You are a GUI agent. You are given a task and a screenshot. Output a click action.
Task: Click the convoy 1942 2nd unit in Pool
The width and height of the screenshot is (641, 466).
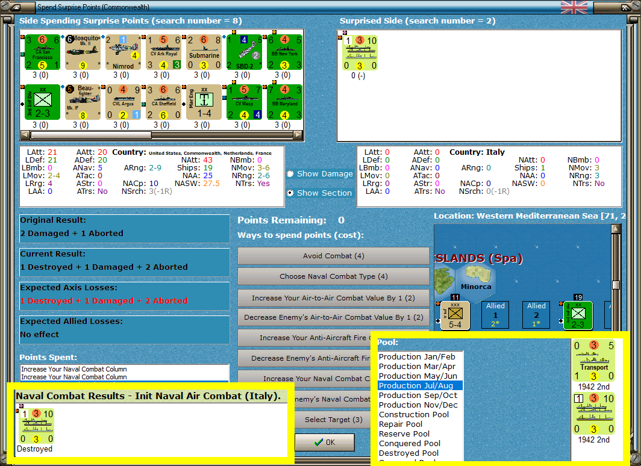tap(593, 413)
